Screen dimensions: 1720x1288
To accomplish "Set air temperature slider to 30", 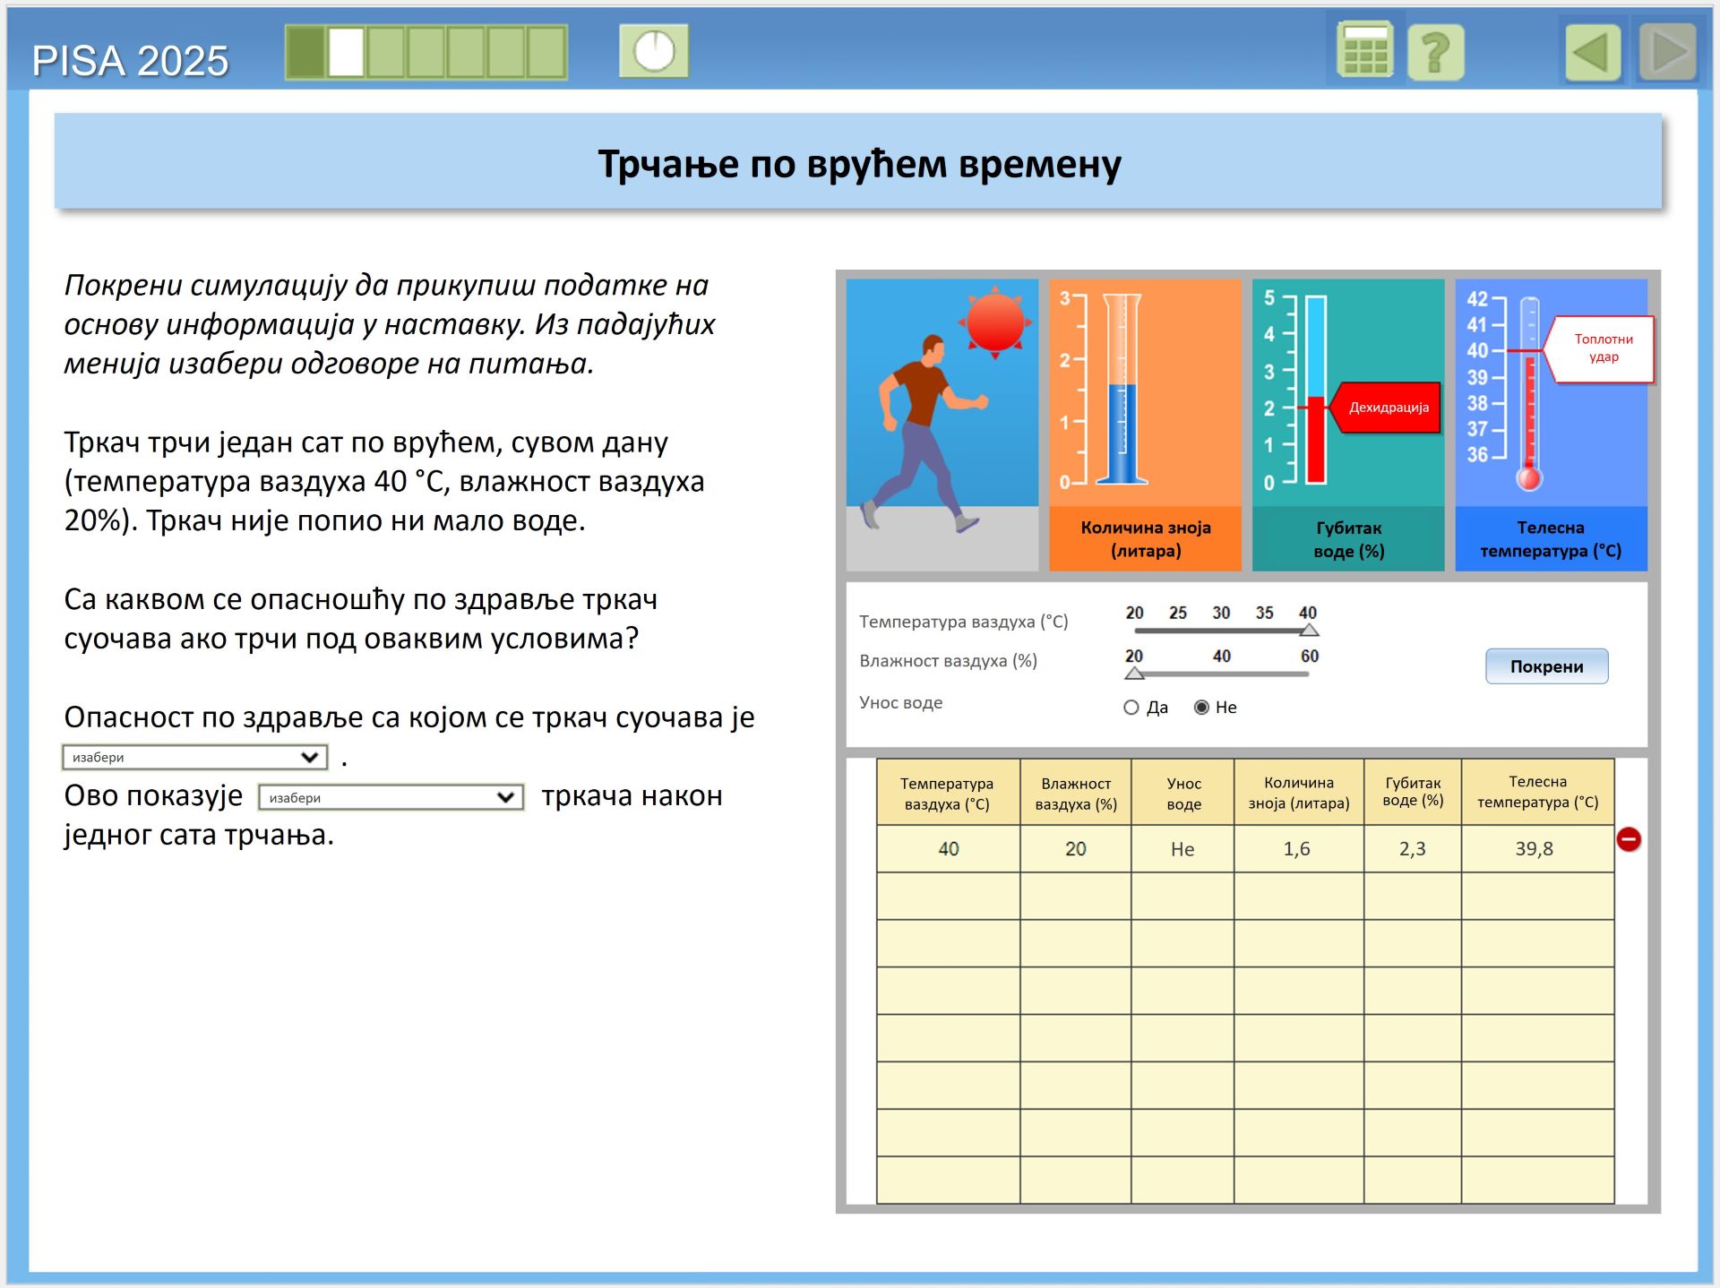I will (1221, 631).
